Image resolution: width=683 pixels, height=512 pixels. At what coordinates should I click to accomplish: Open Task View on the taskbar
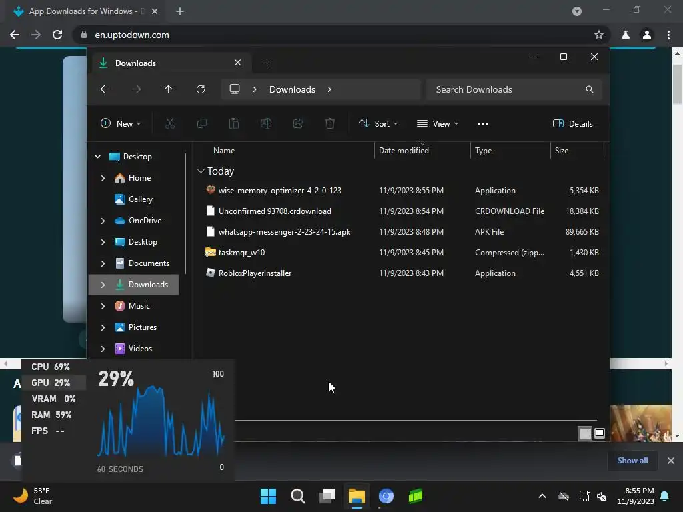327,496
